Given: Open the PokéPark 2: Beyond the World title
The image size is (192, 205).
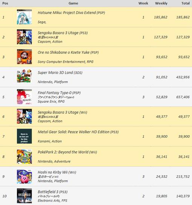Looking at the screenshot, I should [67, 152].
